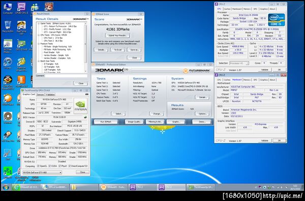Collapse the Game Tests tree node
The width and height of the screenshot is (305, 201).
pyautogui.click(x=39, y=23)
